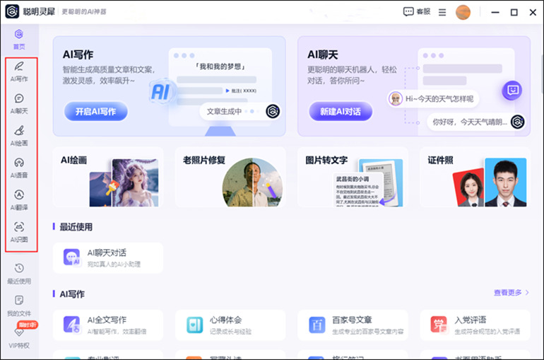Select AI聊天 in the left sidebar
Image resolution: width=544 pixels, height=360 pixels.
[19, 104]
